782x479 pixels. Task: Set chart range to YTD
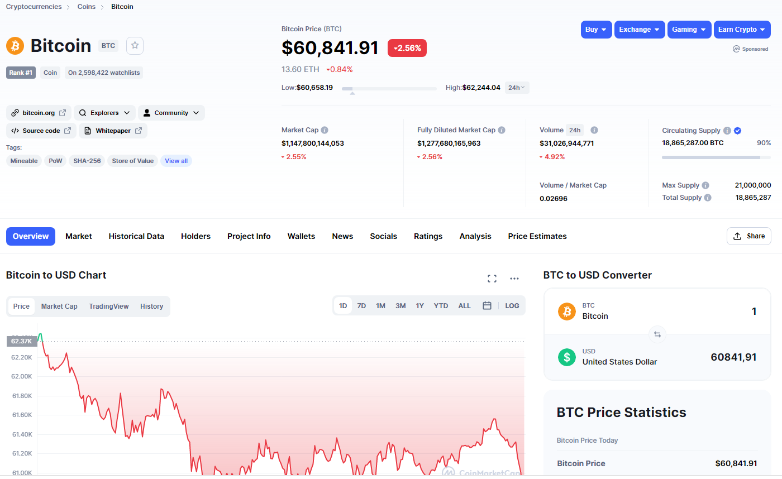pos(441,306)
